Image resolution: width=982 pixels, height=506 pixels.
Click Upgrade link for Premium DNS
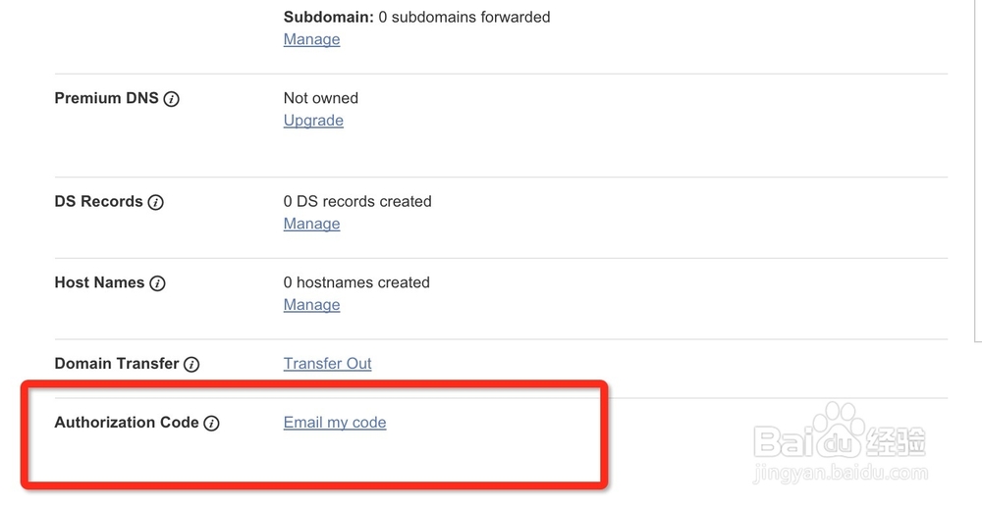point(313,121)
